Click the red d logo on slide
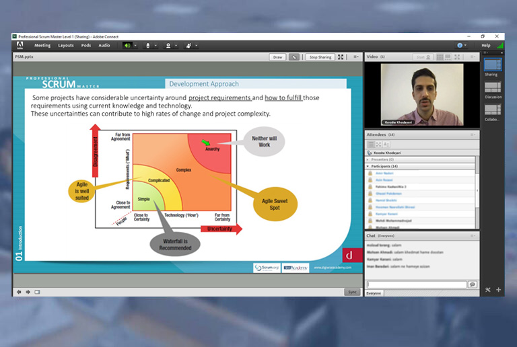The image size is (517, 347). pos(353,254)
